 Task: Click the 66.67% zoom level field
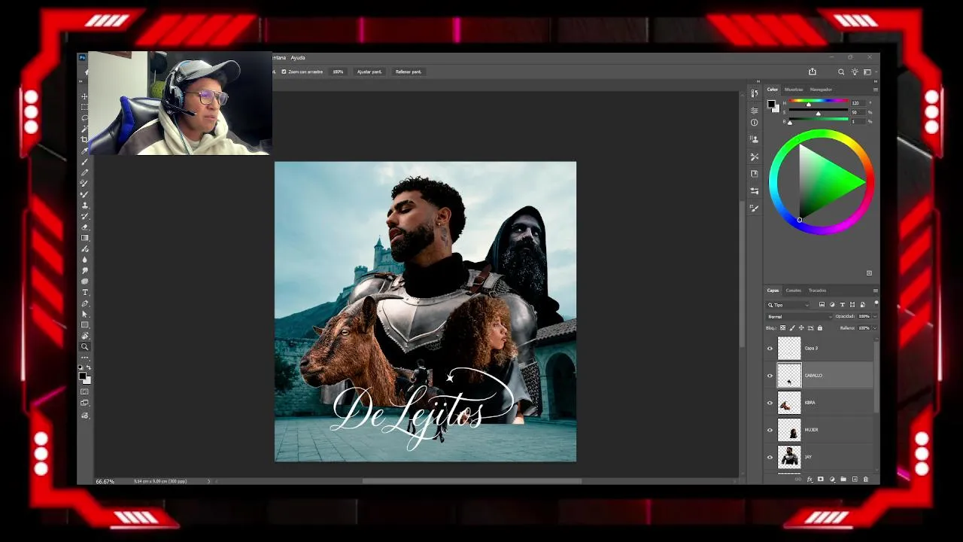[x=105, y=481]
